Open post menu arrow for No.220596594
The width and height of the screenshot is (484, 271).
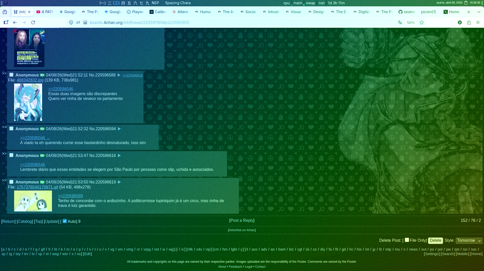[119, 129]
